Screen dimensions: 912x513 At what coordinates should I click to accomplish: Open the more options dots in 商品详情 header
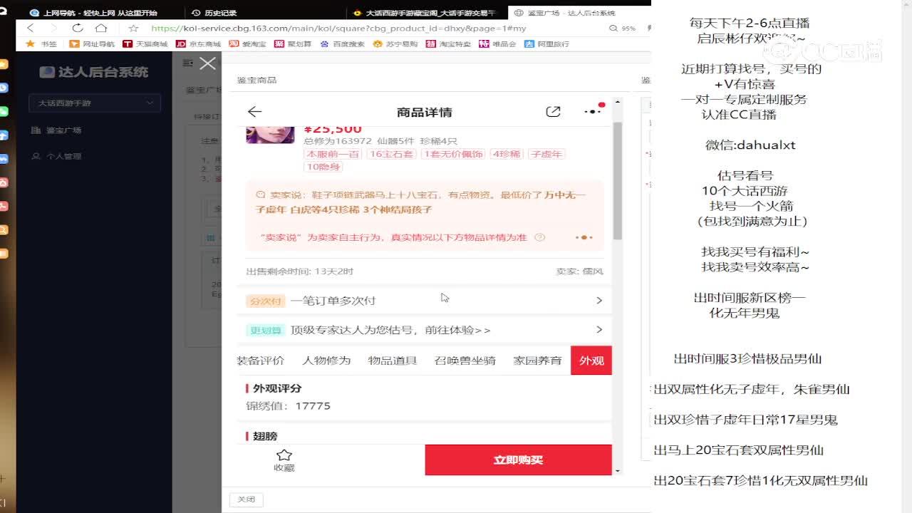[594, 110]
